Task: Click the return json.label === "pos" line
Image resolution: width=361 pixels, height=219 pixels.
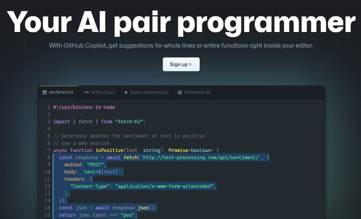Action: click(x=98, y=215)
